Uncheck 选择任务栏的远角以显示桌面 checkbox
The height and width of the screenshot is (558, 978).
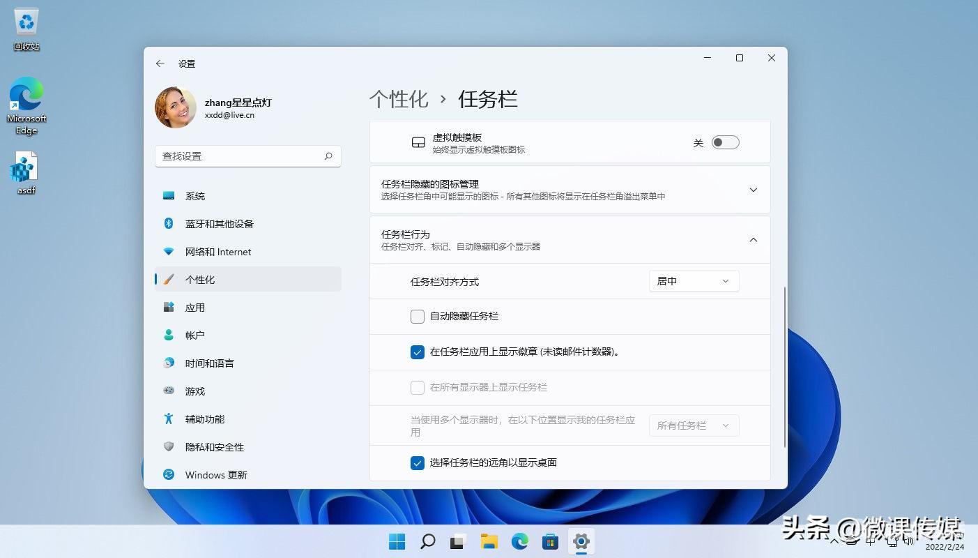(x=418, y=463)
